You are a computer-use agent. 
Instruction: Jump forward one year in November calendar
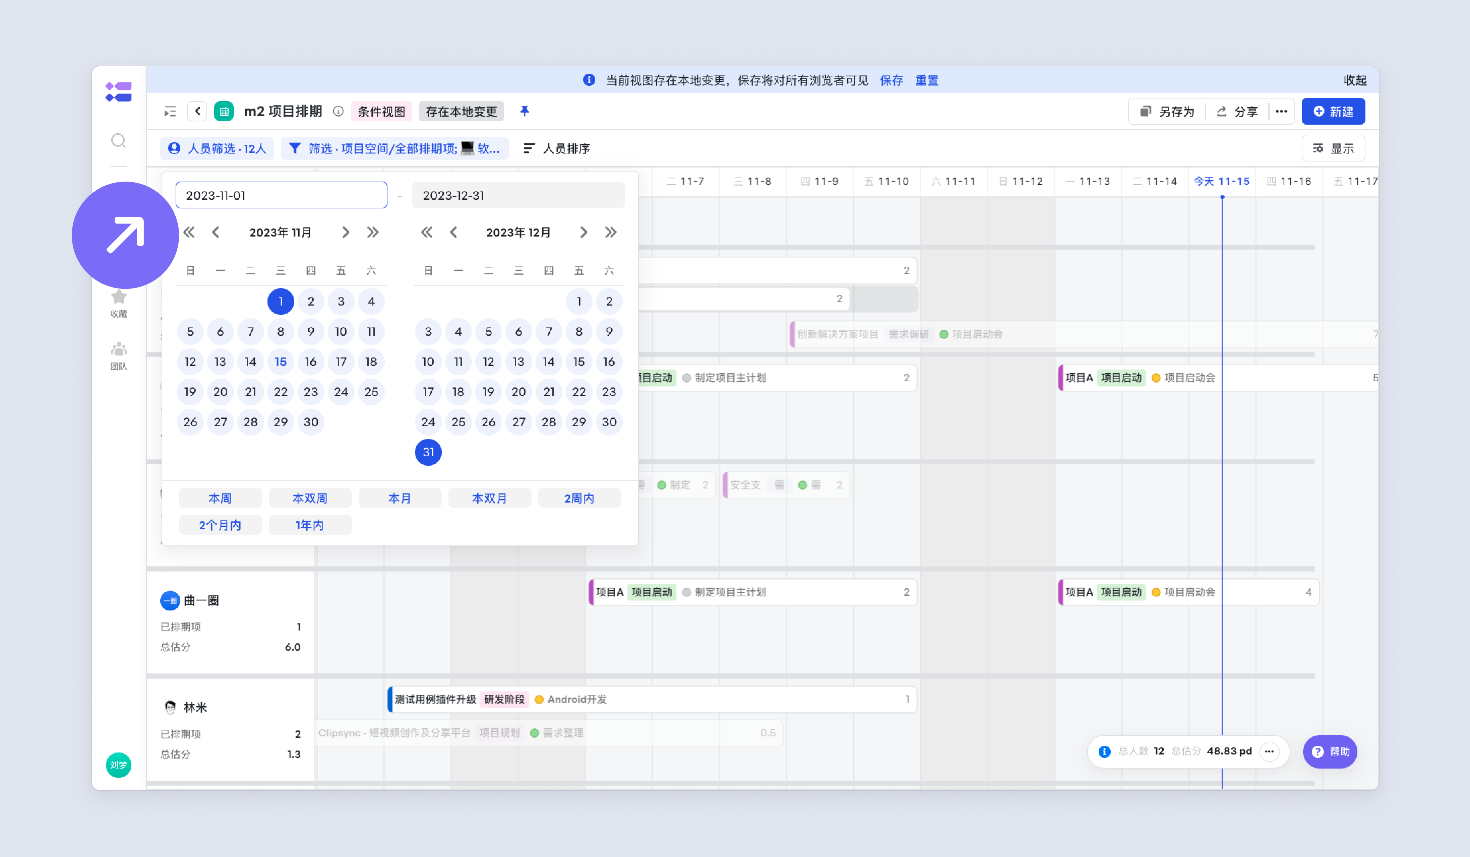(373, 233)
